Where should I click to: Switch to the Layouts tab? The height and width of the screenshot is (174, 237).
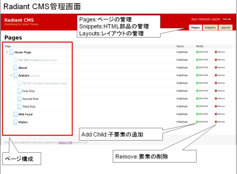pos(226,27)
